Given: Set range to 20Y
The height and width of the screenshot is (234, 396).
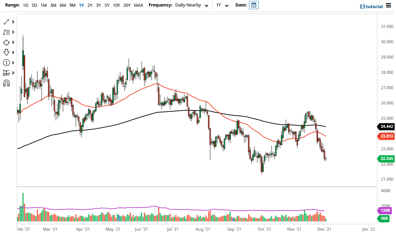Looking at the screenshot, I should click(127, 5).
